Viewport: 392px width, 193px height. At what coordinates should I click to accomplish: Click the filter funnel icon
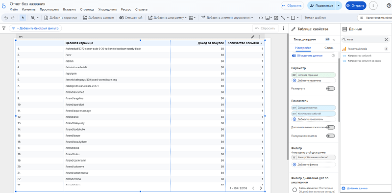(4, 28)
